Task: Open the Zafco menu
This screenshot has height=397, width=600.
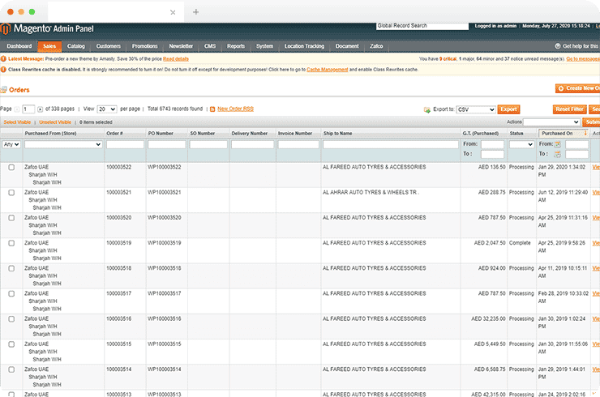Action: (x=376, y=46)
